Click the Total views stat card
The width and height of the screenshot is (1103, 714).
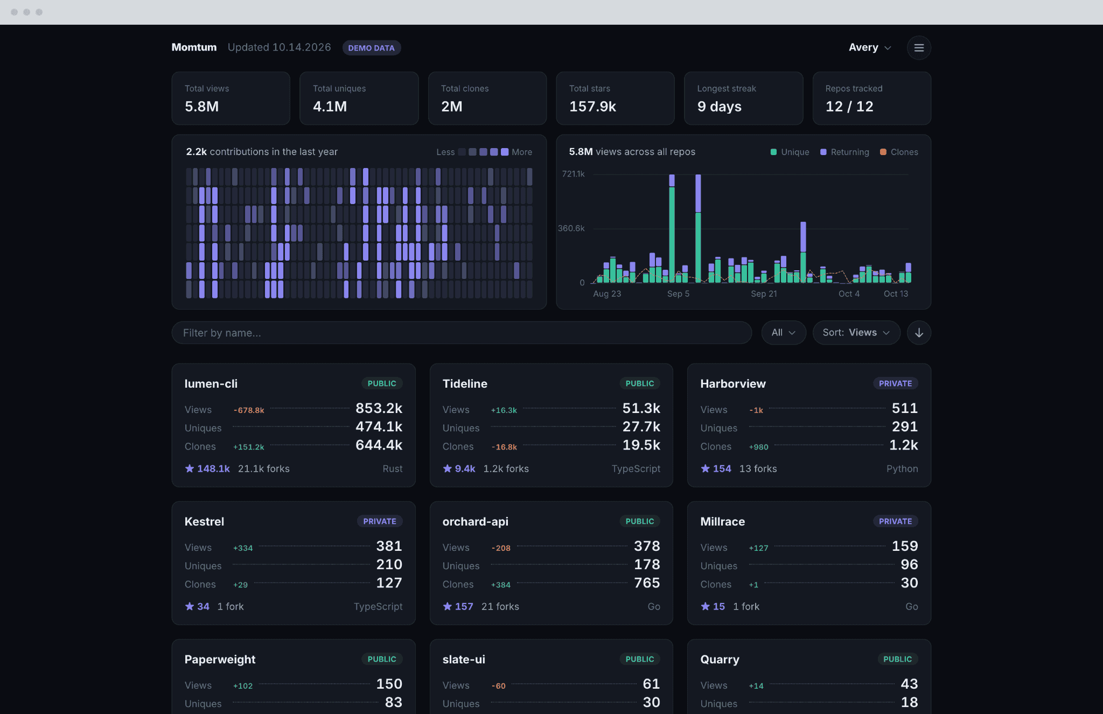(231, 99)
